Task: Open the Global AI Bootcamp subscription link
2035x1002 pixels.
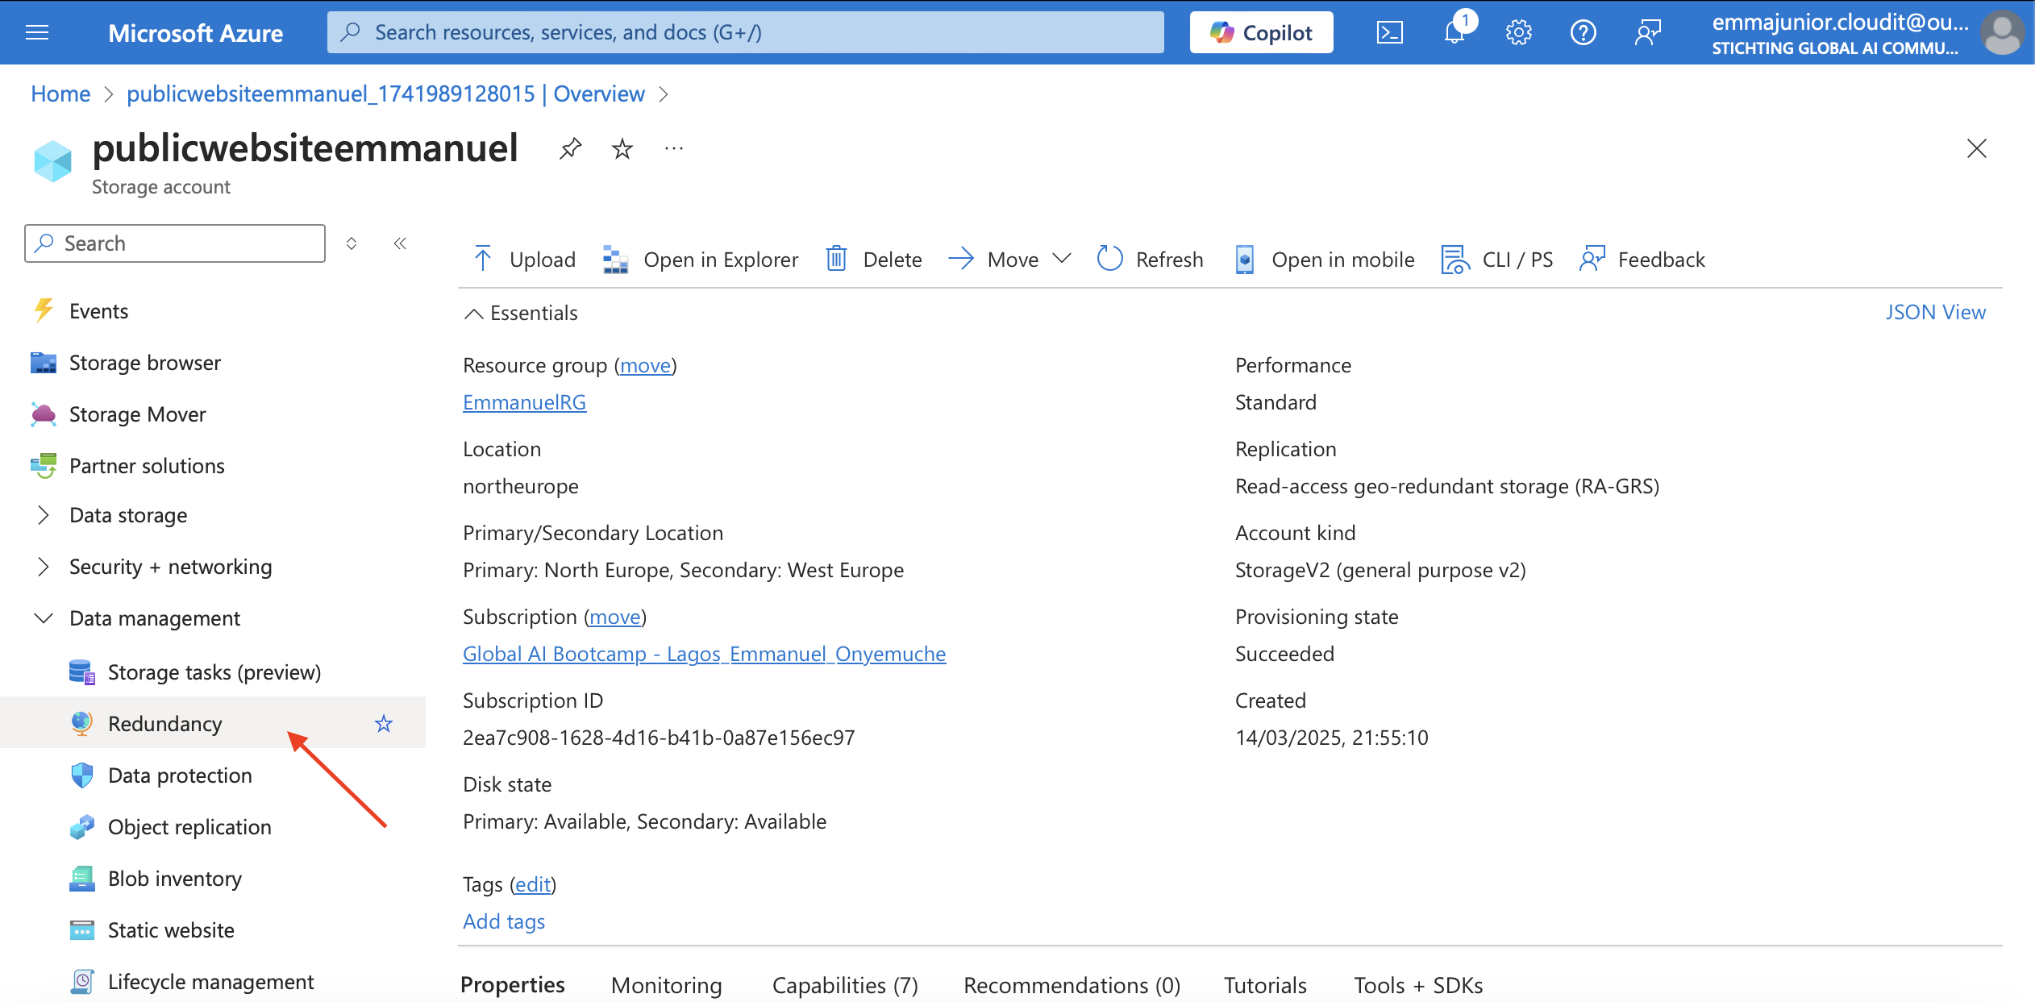Action: click(x=704, y=654)
